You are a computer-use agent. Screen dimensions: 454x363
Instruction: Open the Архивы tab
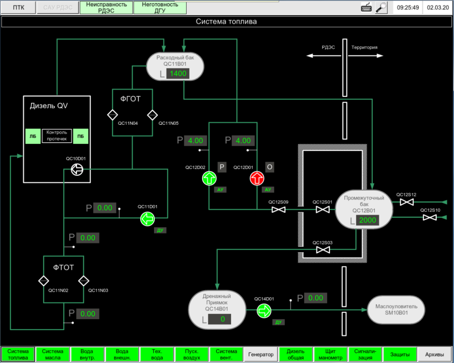tap(434, 354)
